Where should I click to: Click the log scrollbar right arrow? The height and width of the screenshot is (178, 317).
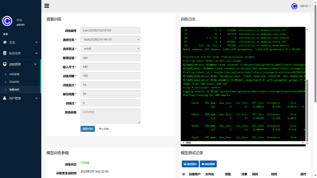click(x=303, y=143)
